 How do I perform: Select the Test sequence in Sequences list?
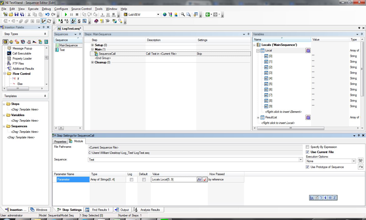[x=62, y=50]
